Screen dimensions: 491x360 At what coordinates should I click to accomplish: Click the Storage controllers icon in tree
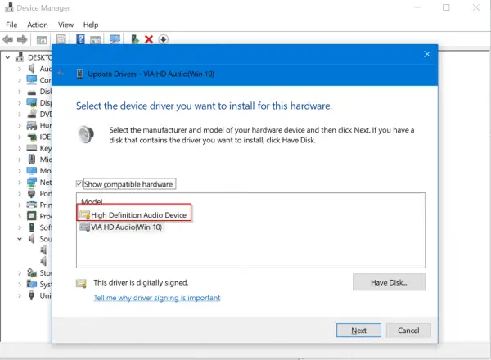(x=32, y=272)
